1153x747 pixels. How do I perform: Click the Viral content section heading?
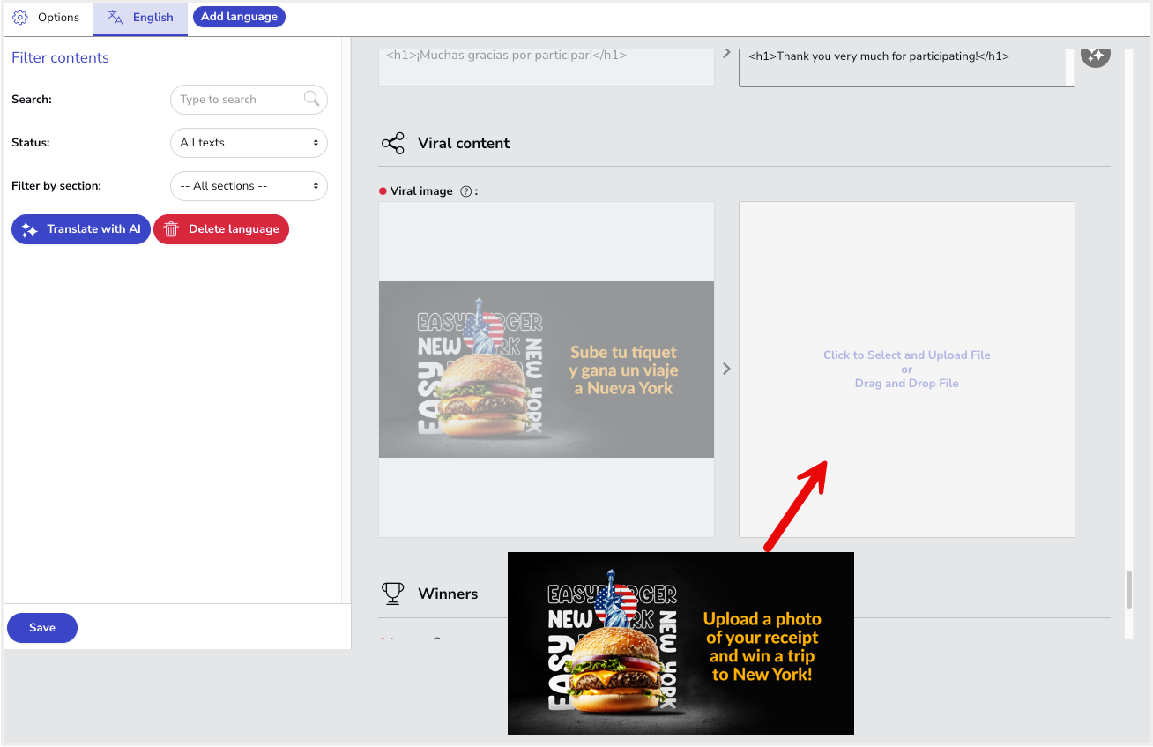464,144
